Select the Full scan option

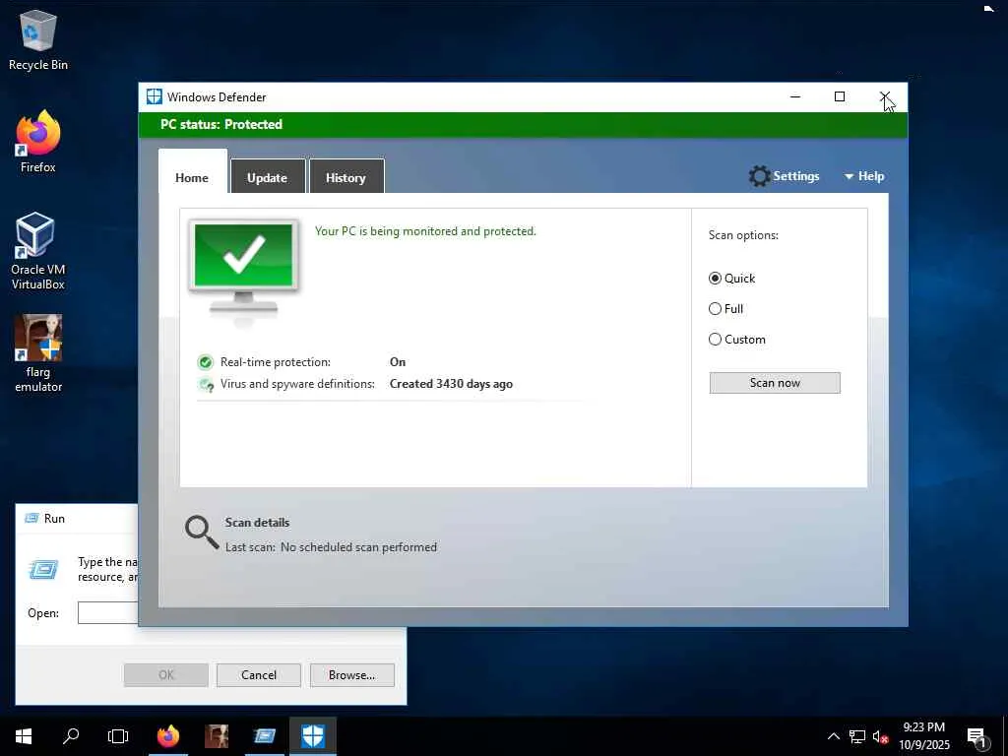725,308
